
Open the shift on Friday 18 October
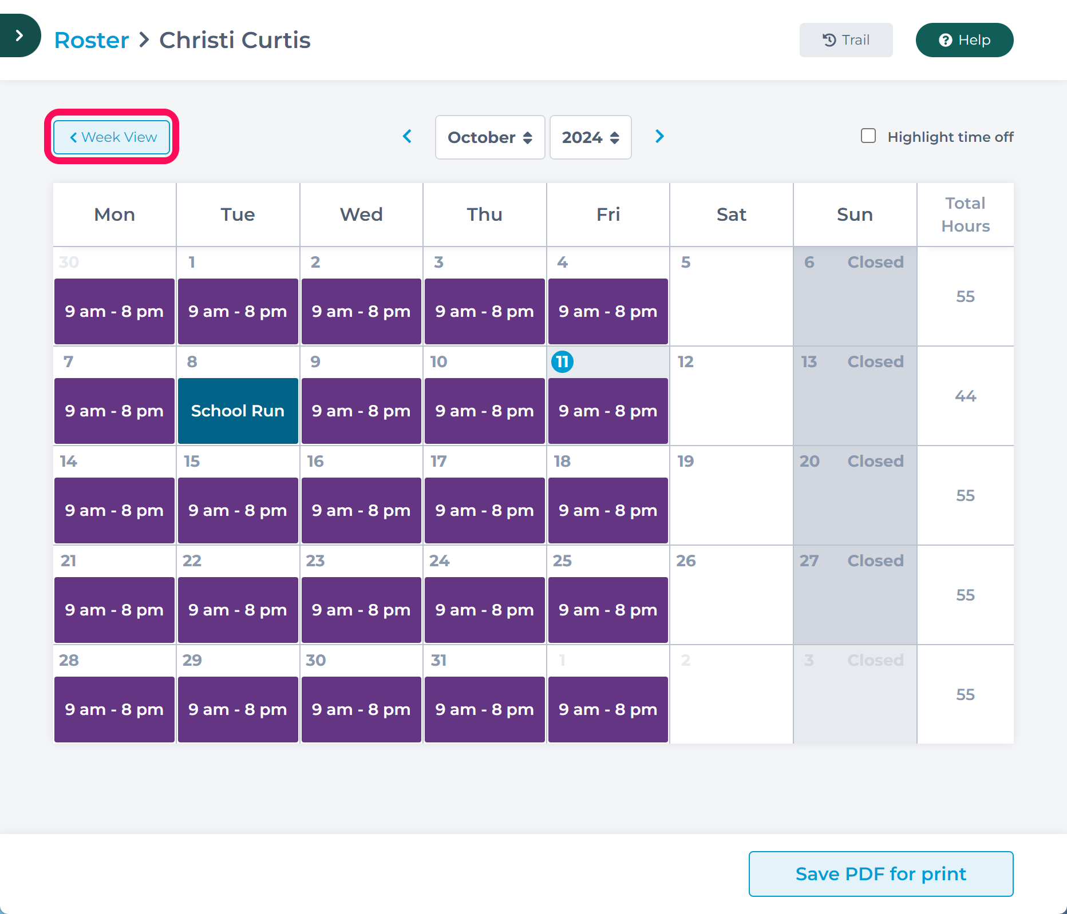point(608,510)
